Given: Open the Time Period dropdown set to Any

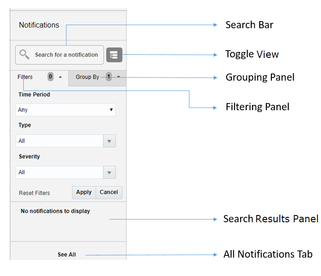Looking at the screenshot, I should (x=65, y=110).
